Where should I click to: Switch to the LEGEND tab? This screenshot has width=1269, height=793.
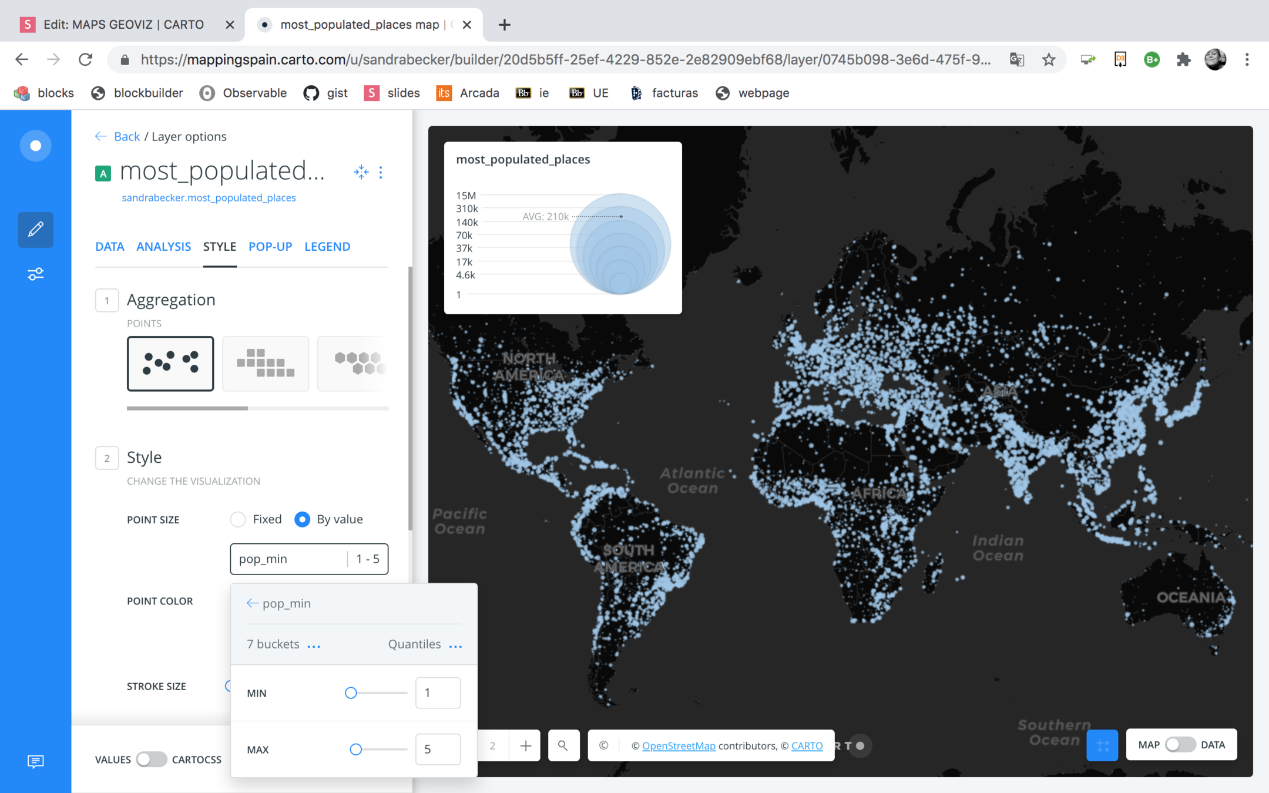pyautogui.click(x=327, y=247)
